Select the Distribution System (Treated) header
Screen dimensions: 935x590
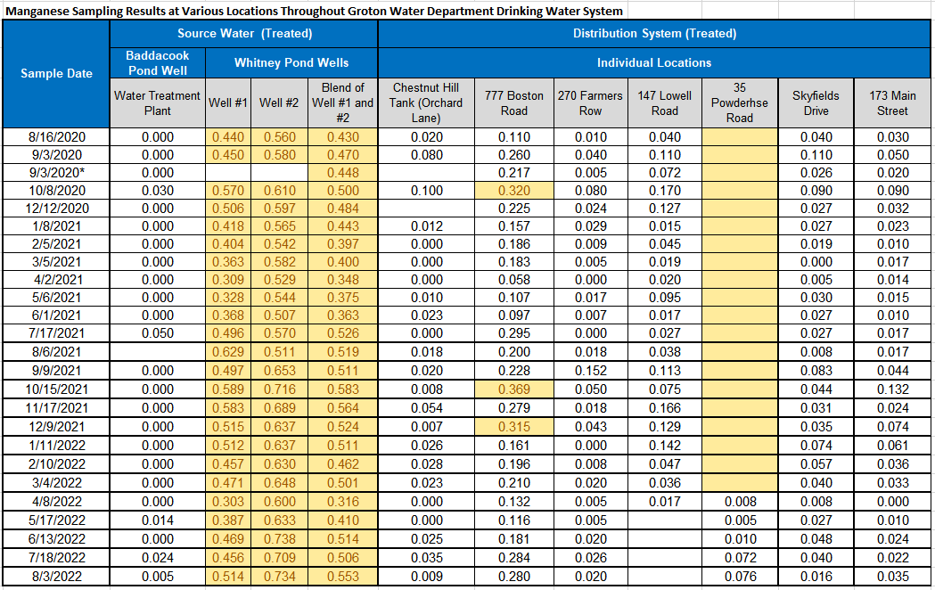click(654, 33)
